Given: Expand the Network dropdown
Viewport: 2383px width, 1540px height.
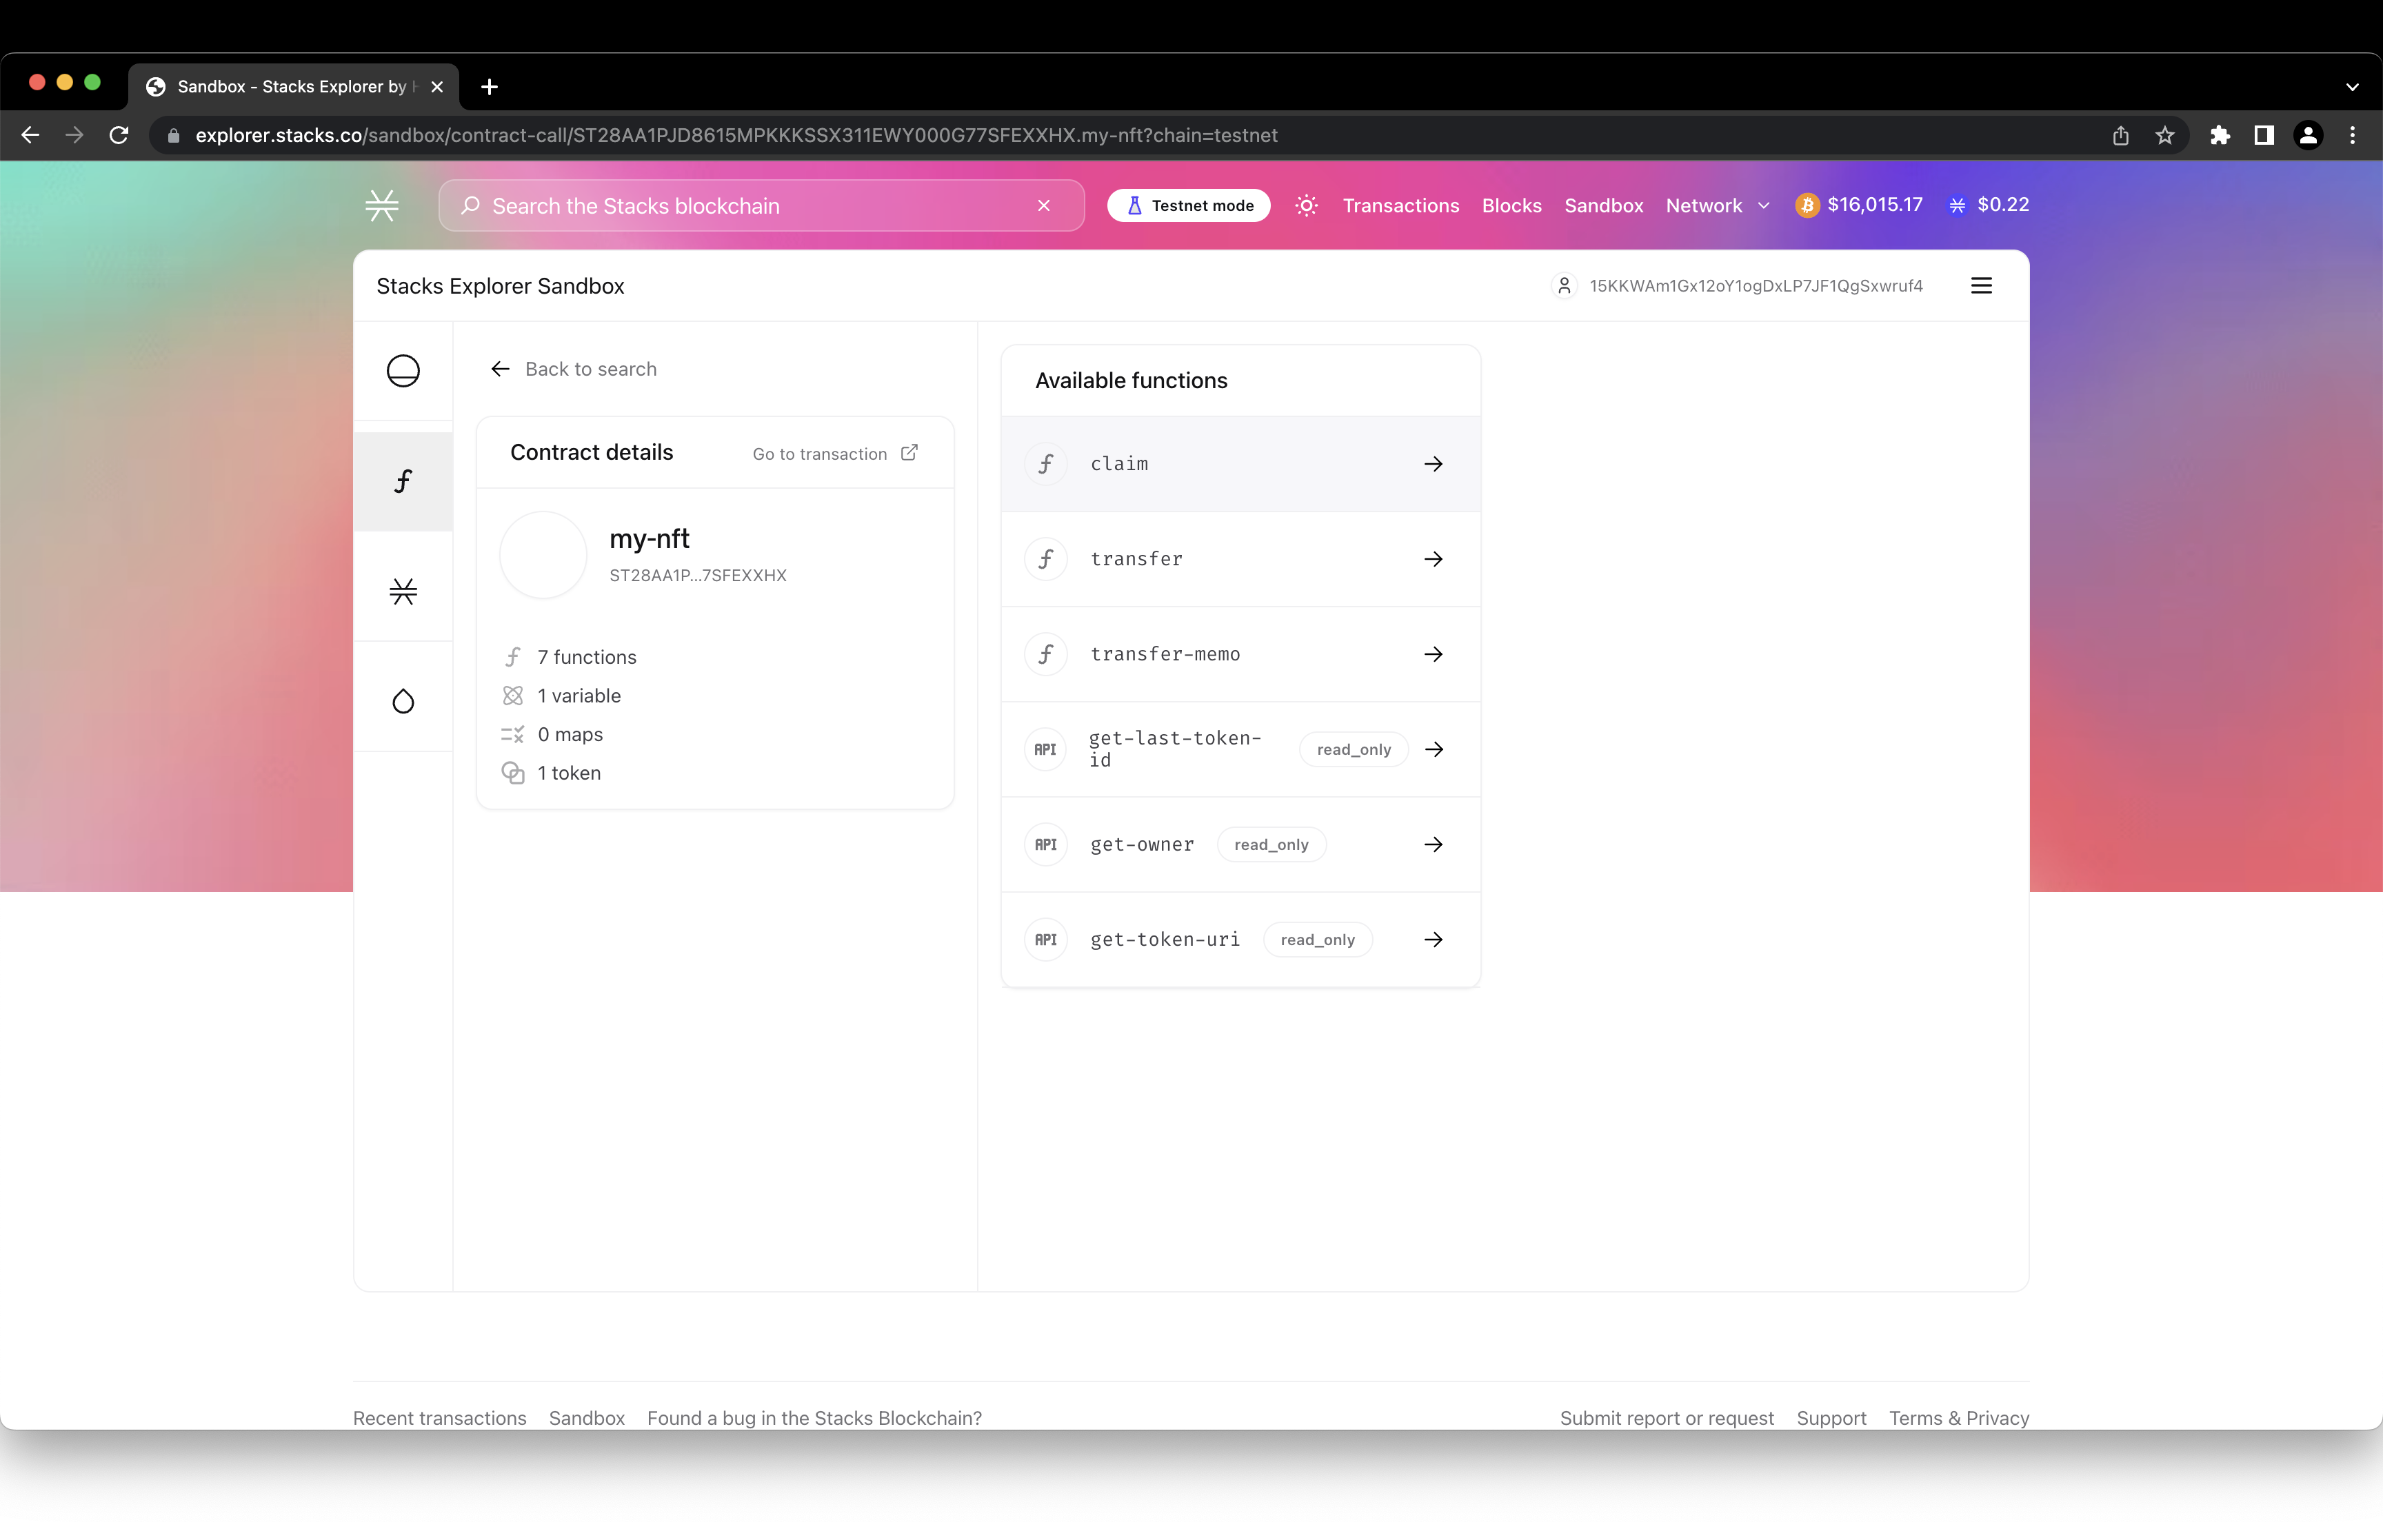Looking at the screenshot, I should click(x=1717, y=206).
